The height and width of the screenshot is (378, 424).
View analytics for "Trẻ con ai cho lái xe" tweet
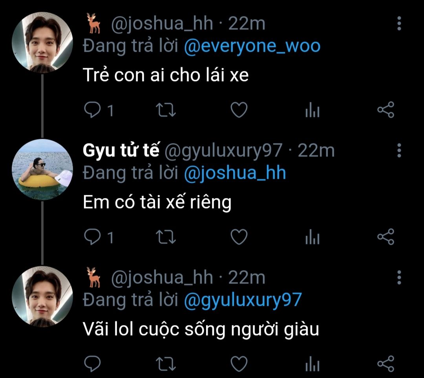coord(313,111)
